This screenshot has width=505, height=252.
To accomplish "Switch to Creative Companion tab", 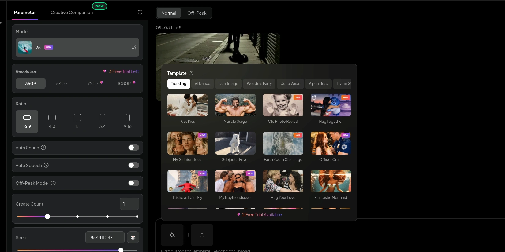I will point(72,13).
